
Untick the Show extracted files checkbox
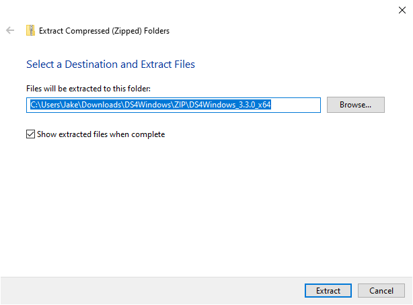pyautogui.click(x=30, y=134)
